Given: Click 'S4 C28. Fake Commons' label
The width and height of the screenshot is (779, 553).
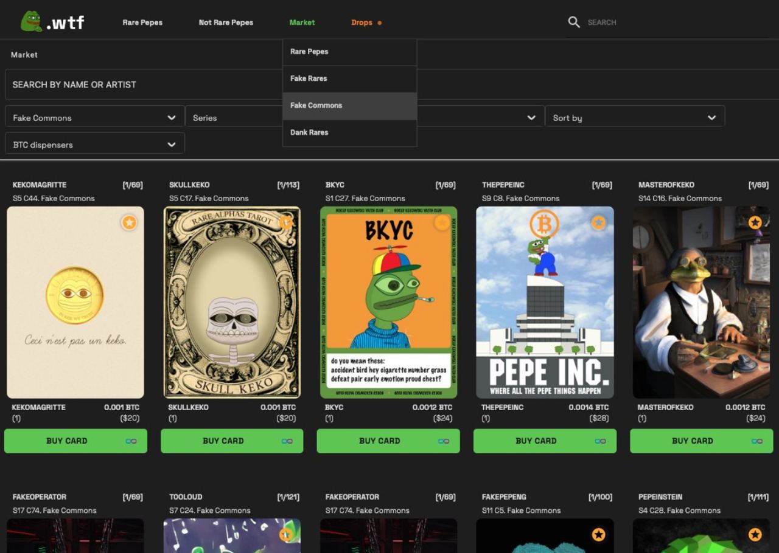Looking at the screenshot, I should pos(679,510).
